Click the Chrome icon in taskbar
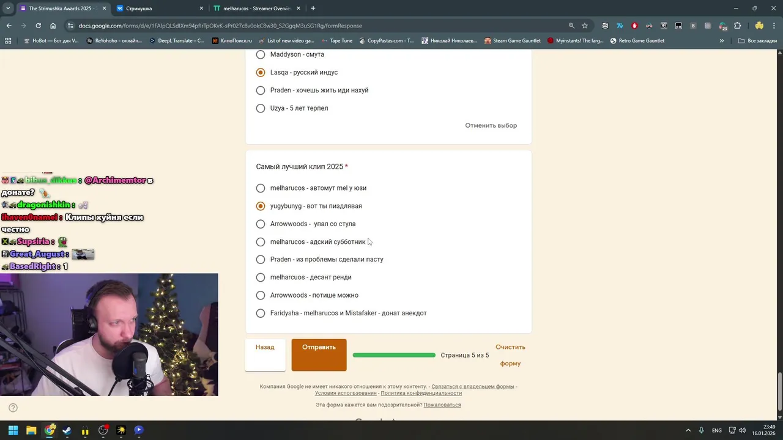The height and width of the screenshot is (440, 783). (49, 430)
